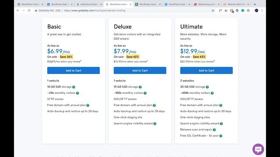Open free domain help icon in Basic plan
The height and width of the screenshot is (157, 280).
pos(88,106)
